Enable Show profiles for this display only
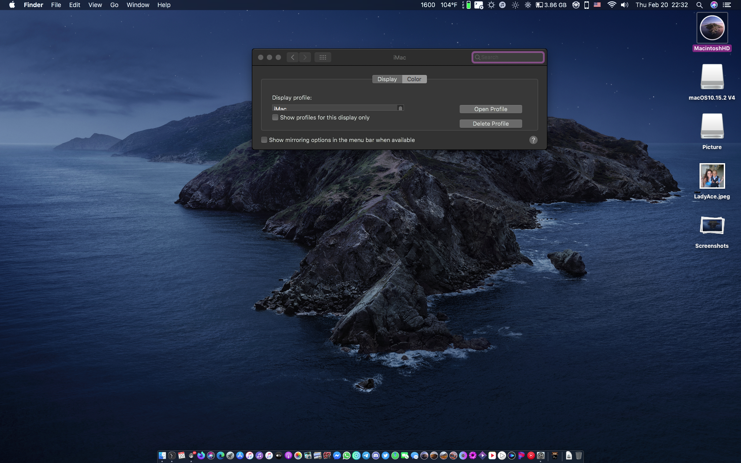The height and width of the screenshot is (463, 741). 276,118
